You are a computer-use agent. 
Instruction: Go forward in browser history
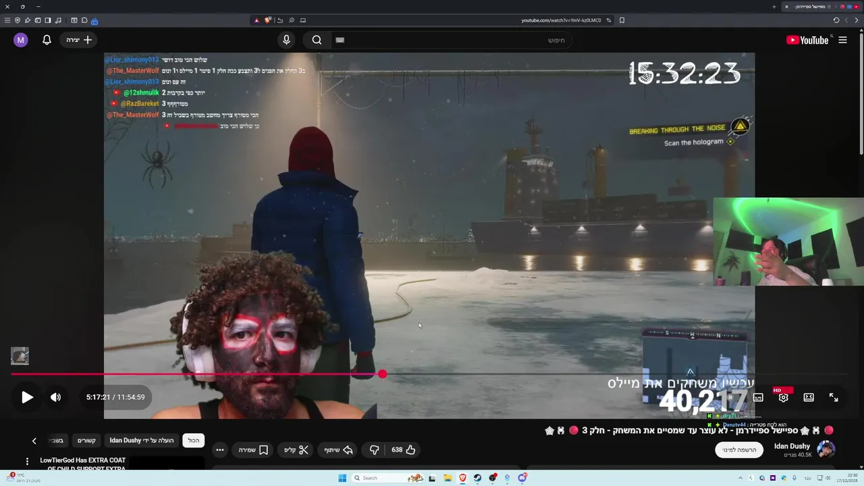(846, 20)
